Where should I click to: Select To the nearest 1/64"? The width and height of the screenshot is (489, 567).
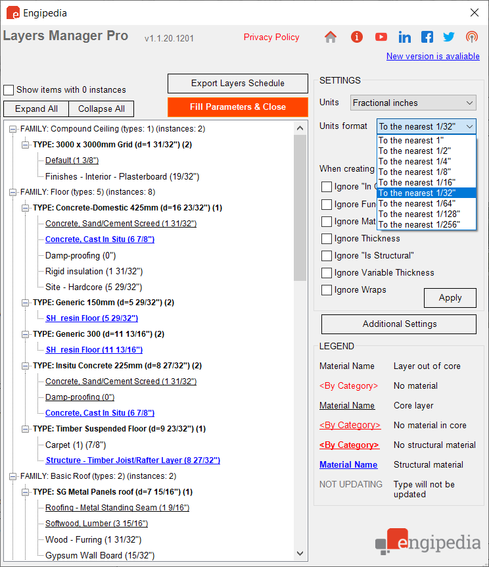(427, 203)
